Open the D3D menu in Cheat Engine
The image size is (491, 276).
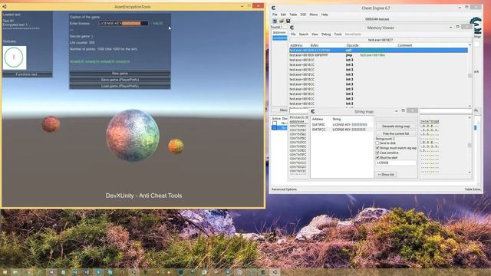(x=303, y=15)
